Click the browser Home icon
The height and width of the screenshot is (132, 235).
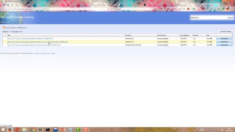(x=179, y=9)
